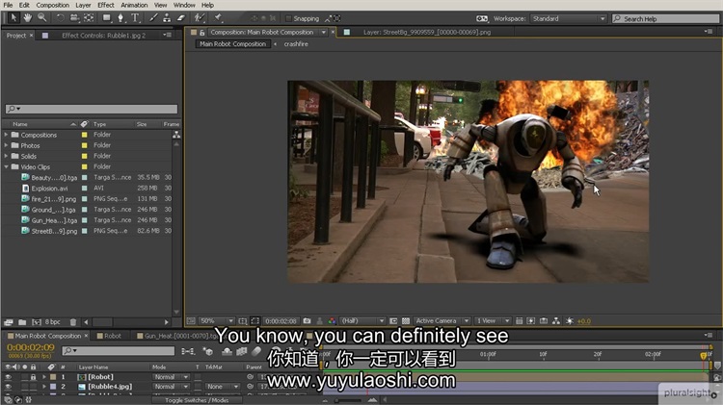The width and height of the screenshot is (723, 405).
Task: Select the Roto Brush tool
Action: tap(200, 18)
